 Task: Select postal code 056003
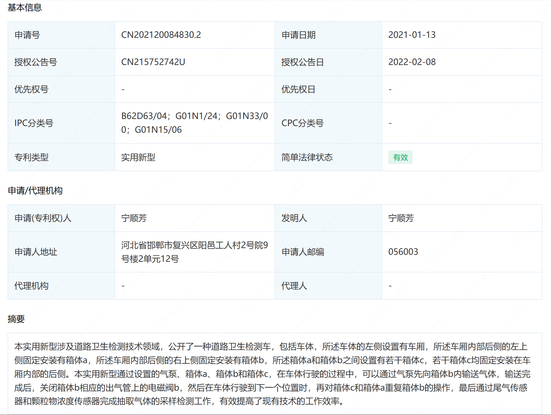tap(403, 252)
